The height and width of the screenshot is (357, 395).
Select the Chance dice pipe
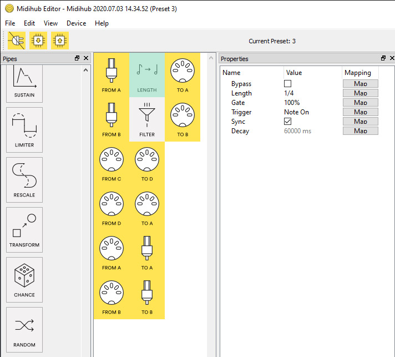coord(24,280)
